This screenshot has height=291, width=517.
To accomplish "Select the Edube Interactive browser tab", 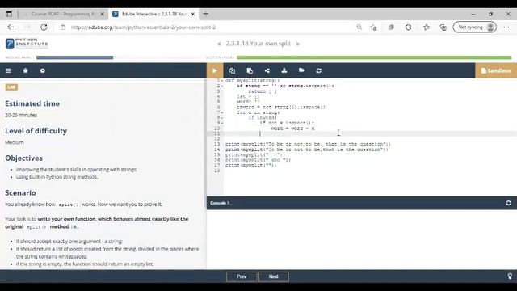I will 153,14.
